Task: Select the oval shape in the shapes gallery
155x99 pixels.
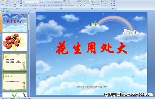Action: pos(88,1)
